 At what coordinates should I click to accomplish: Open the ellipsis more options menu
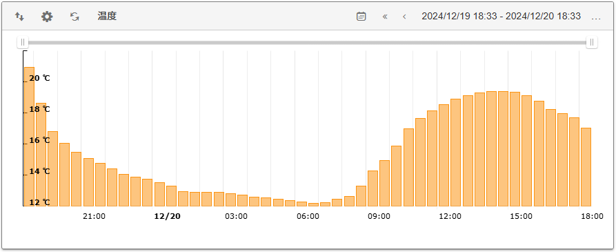click(596, 18)
